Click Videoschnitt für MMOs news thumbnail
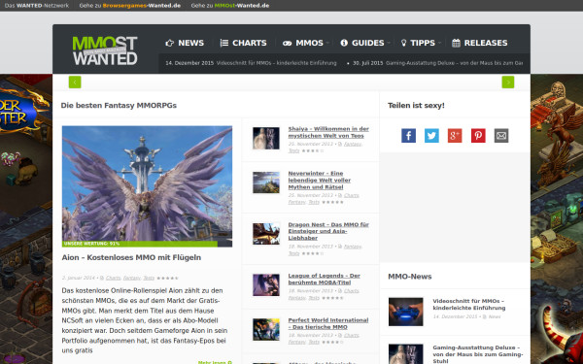 405,312
